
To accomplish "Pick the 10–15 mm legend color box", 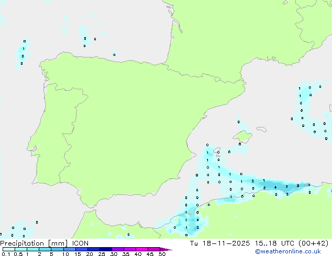I will click(x=69, y=249).
